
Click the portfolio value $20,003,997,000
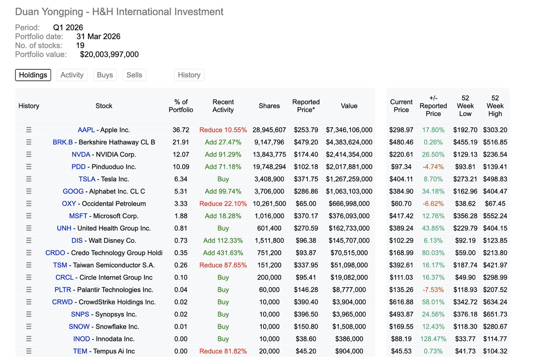pos(109,55)
